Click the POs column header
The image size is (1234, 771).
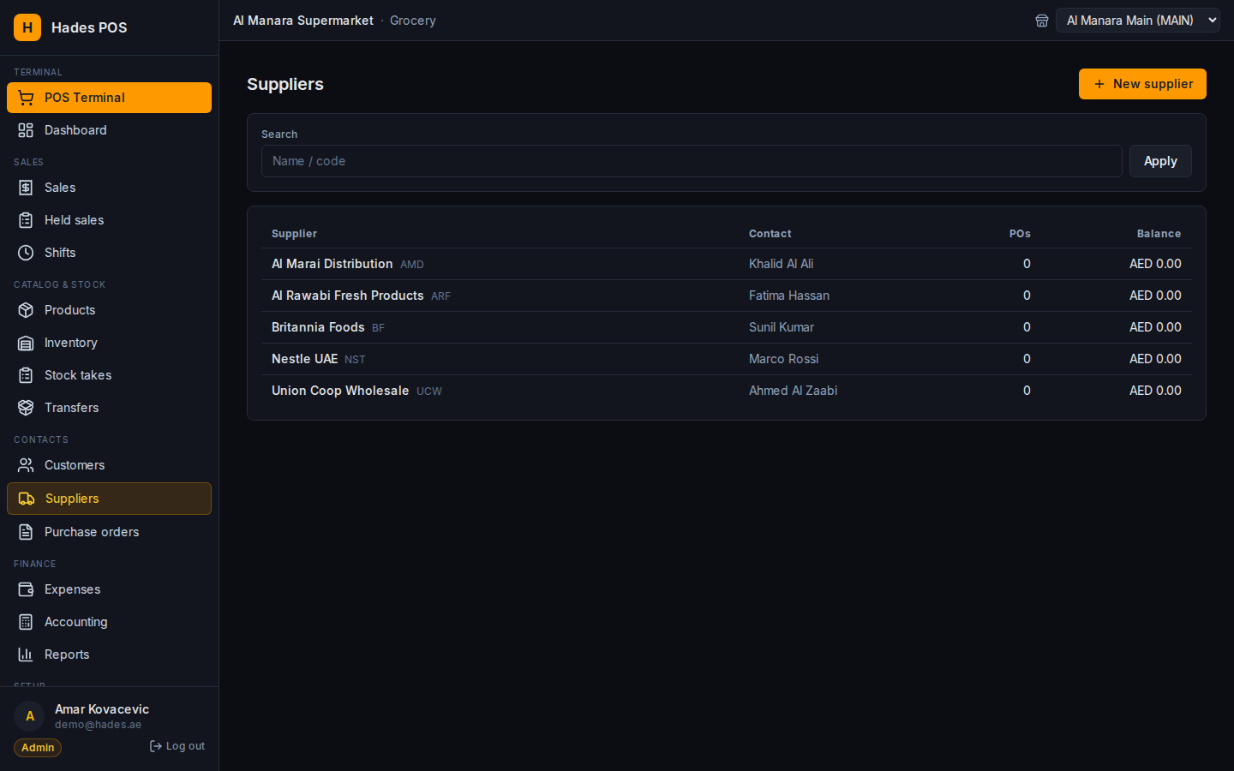click(1020, 234)
